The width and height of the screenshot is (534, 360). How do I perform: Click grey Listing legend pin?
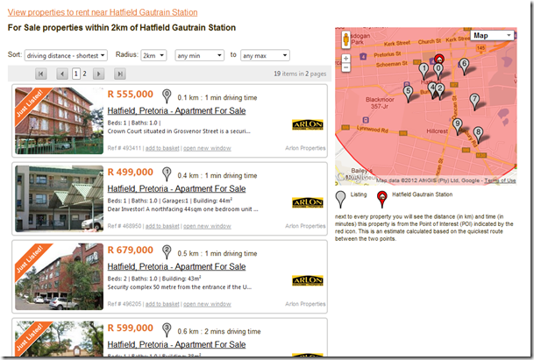(x=340, y=199)
